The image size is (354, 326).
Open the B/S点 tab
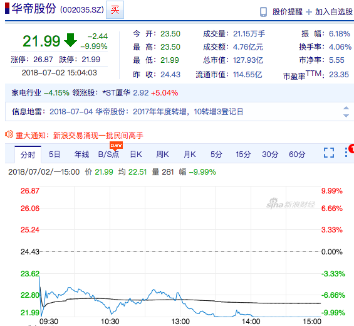tap(108, 155)
